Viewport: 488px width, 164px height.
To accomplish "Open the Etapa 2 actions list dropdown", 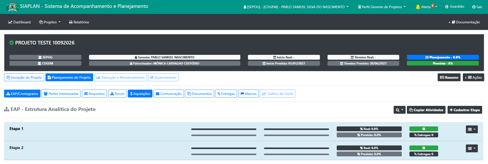I will [x=472, y=148].
